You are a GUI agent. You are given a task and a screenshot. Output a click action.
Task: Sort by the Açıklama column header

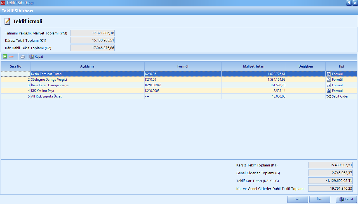tap(87, 66)
